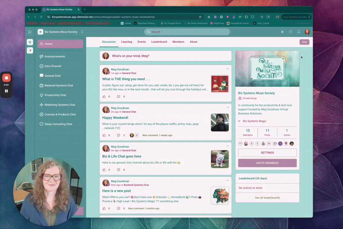Viewport: 343px width, 229px height.
Task: Like the 'Here is a new post'
Action: pos(104,209)
